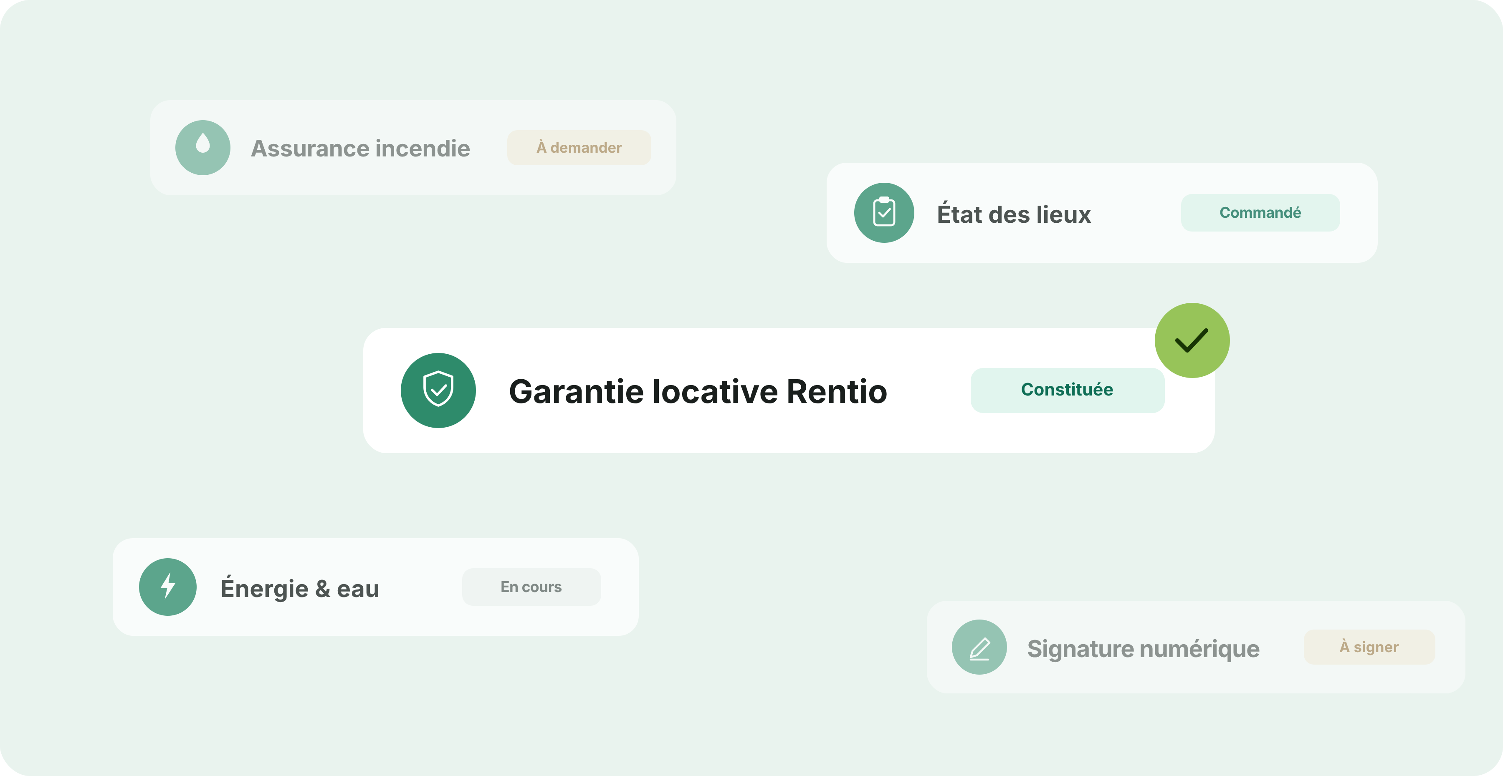The width and height of the screenshot is (1503, 776).
Task: Click the "Assurance incendie" title
Action: pos(360,148)
